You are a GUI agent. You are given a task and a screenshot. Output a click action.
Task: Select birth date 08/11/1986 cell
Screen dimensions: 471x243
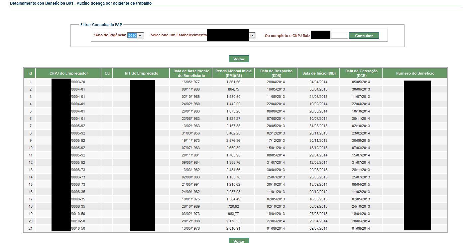tap(191, 89)
